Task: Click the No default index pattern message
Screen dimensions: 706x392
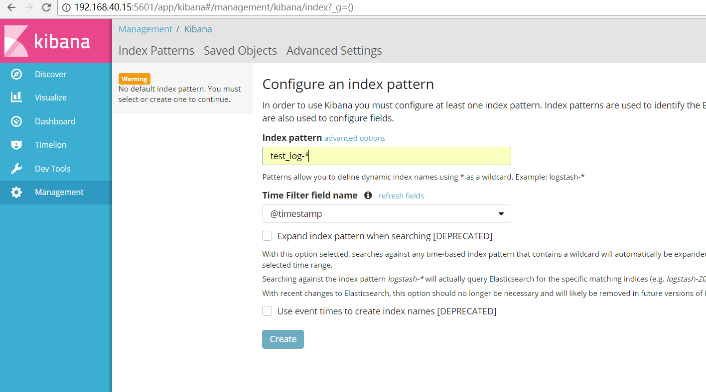Action: click(x=180, y=94)
